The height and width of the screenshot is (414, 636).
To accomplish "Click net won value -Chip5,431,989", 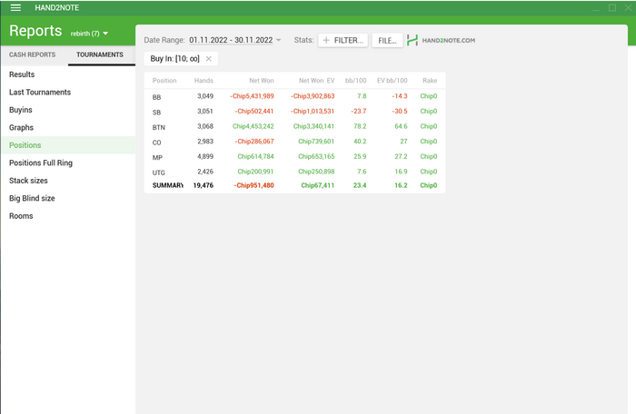I will point(252,96).
